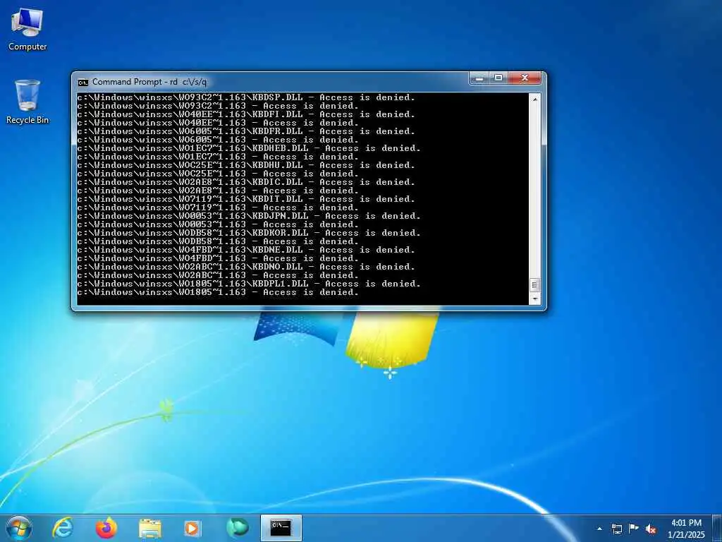The height and width of the screenshot is (542, 722).
Task: Maximize the Command Prompt window
Action: 498,78
